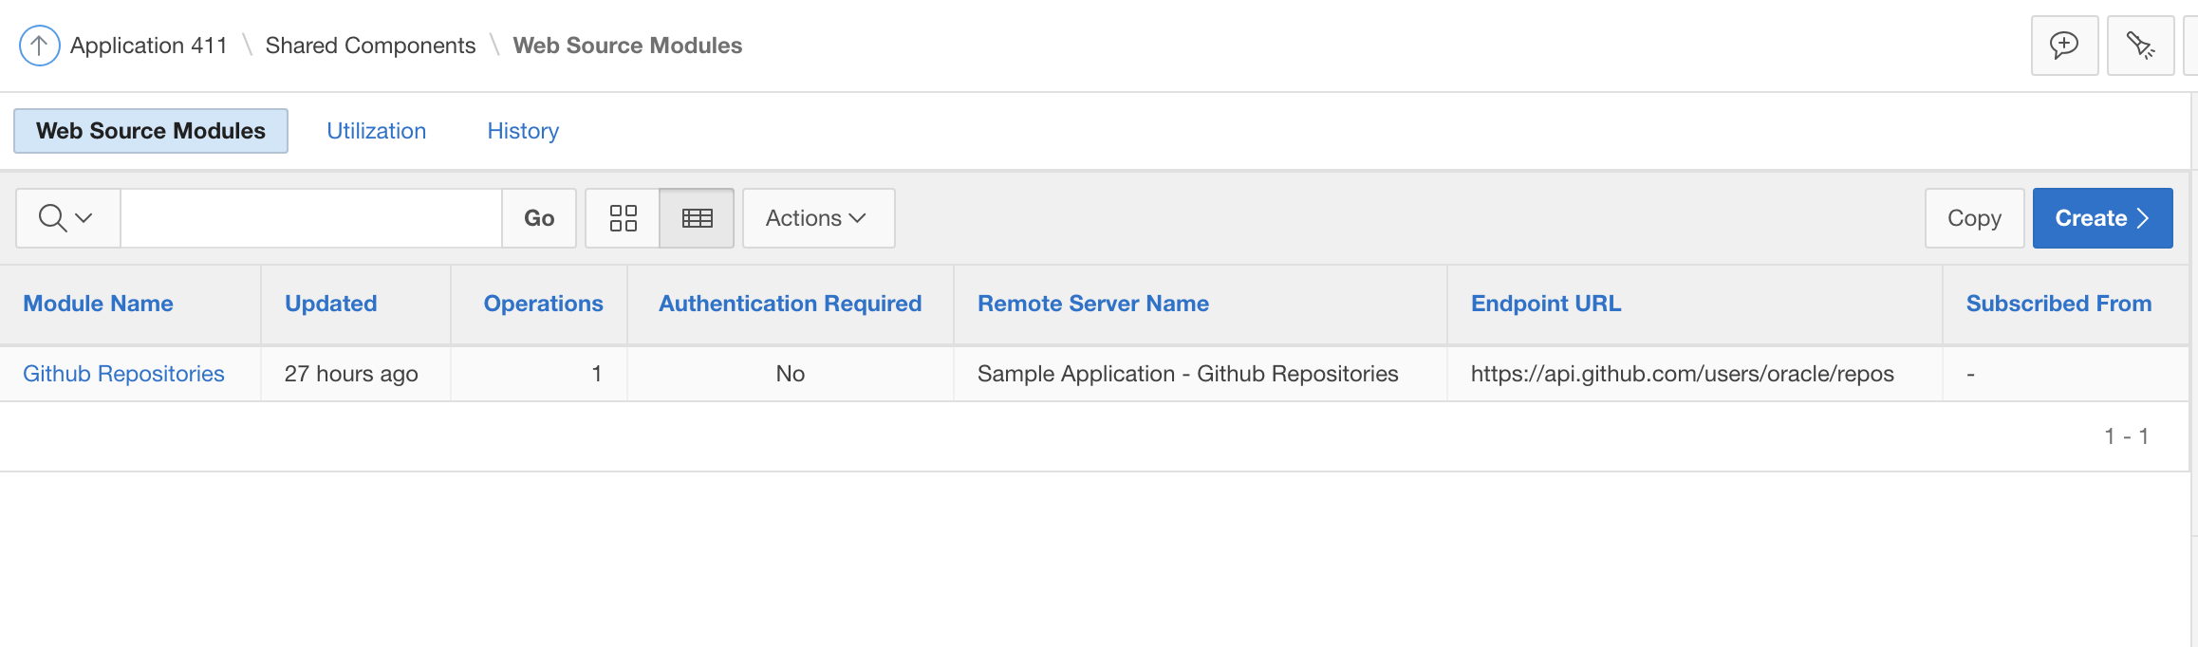Click the quick edit cursor icon
This screenshot has height=647, width=2198.
[2140, 45]
